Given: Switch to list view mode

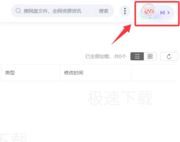Looking at the screenshot, I should click(137, 56).
